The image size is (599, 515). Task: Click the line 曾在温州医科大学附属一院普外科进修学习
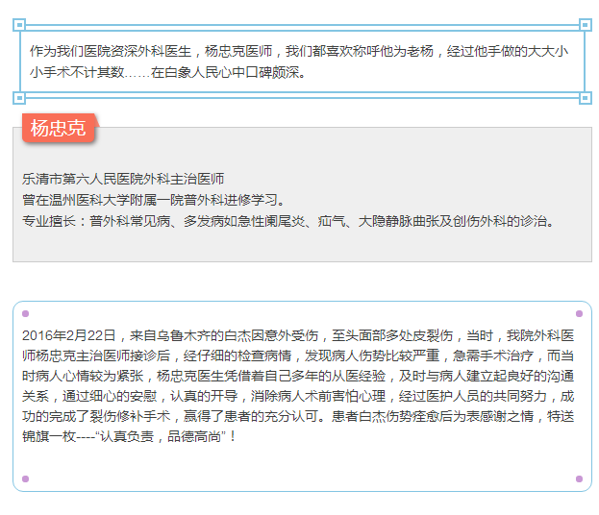tap(154, 200)
